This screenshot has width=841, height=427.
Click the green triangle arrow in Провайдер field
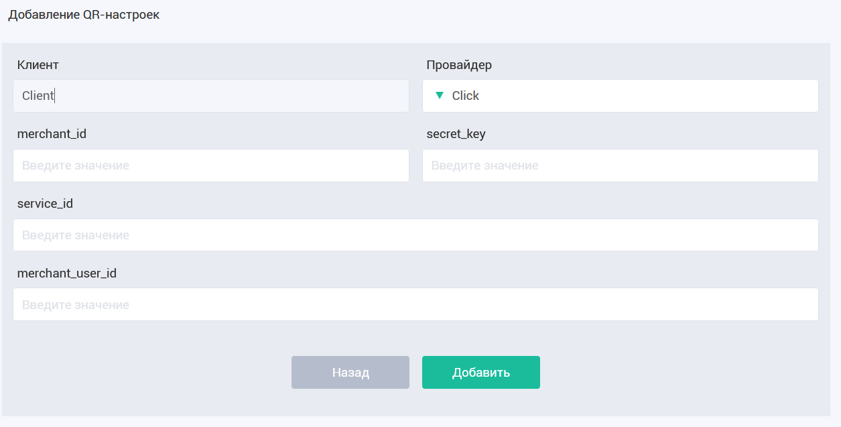click(x=439, y=96)
